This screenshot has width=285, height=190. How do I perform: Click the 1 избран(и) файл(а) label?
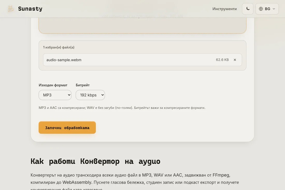pos(59,47)
